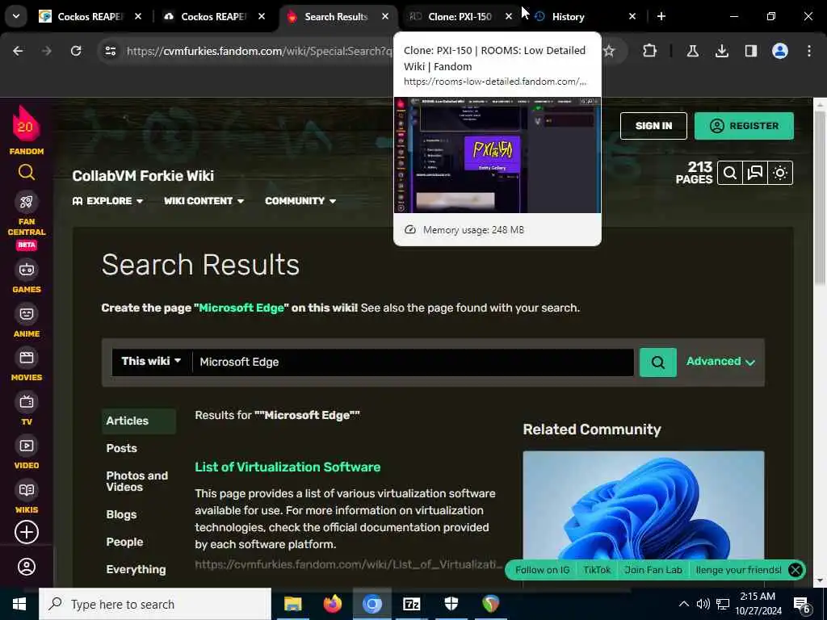Select the Posts results filter
Image resolution: width=827 pixels, height=620 pixels.
(x=121, y=448)
